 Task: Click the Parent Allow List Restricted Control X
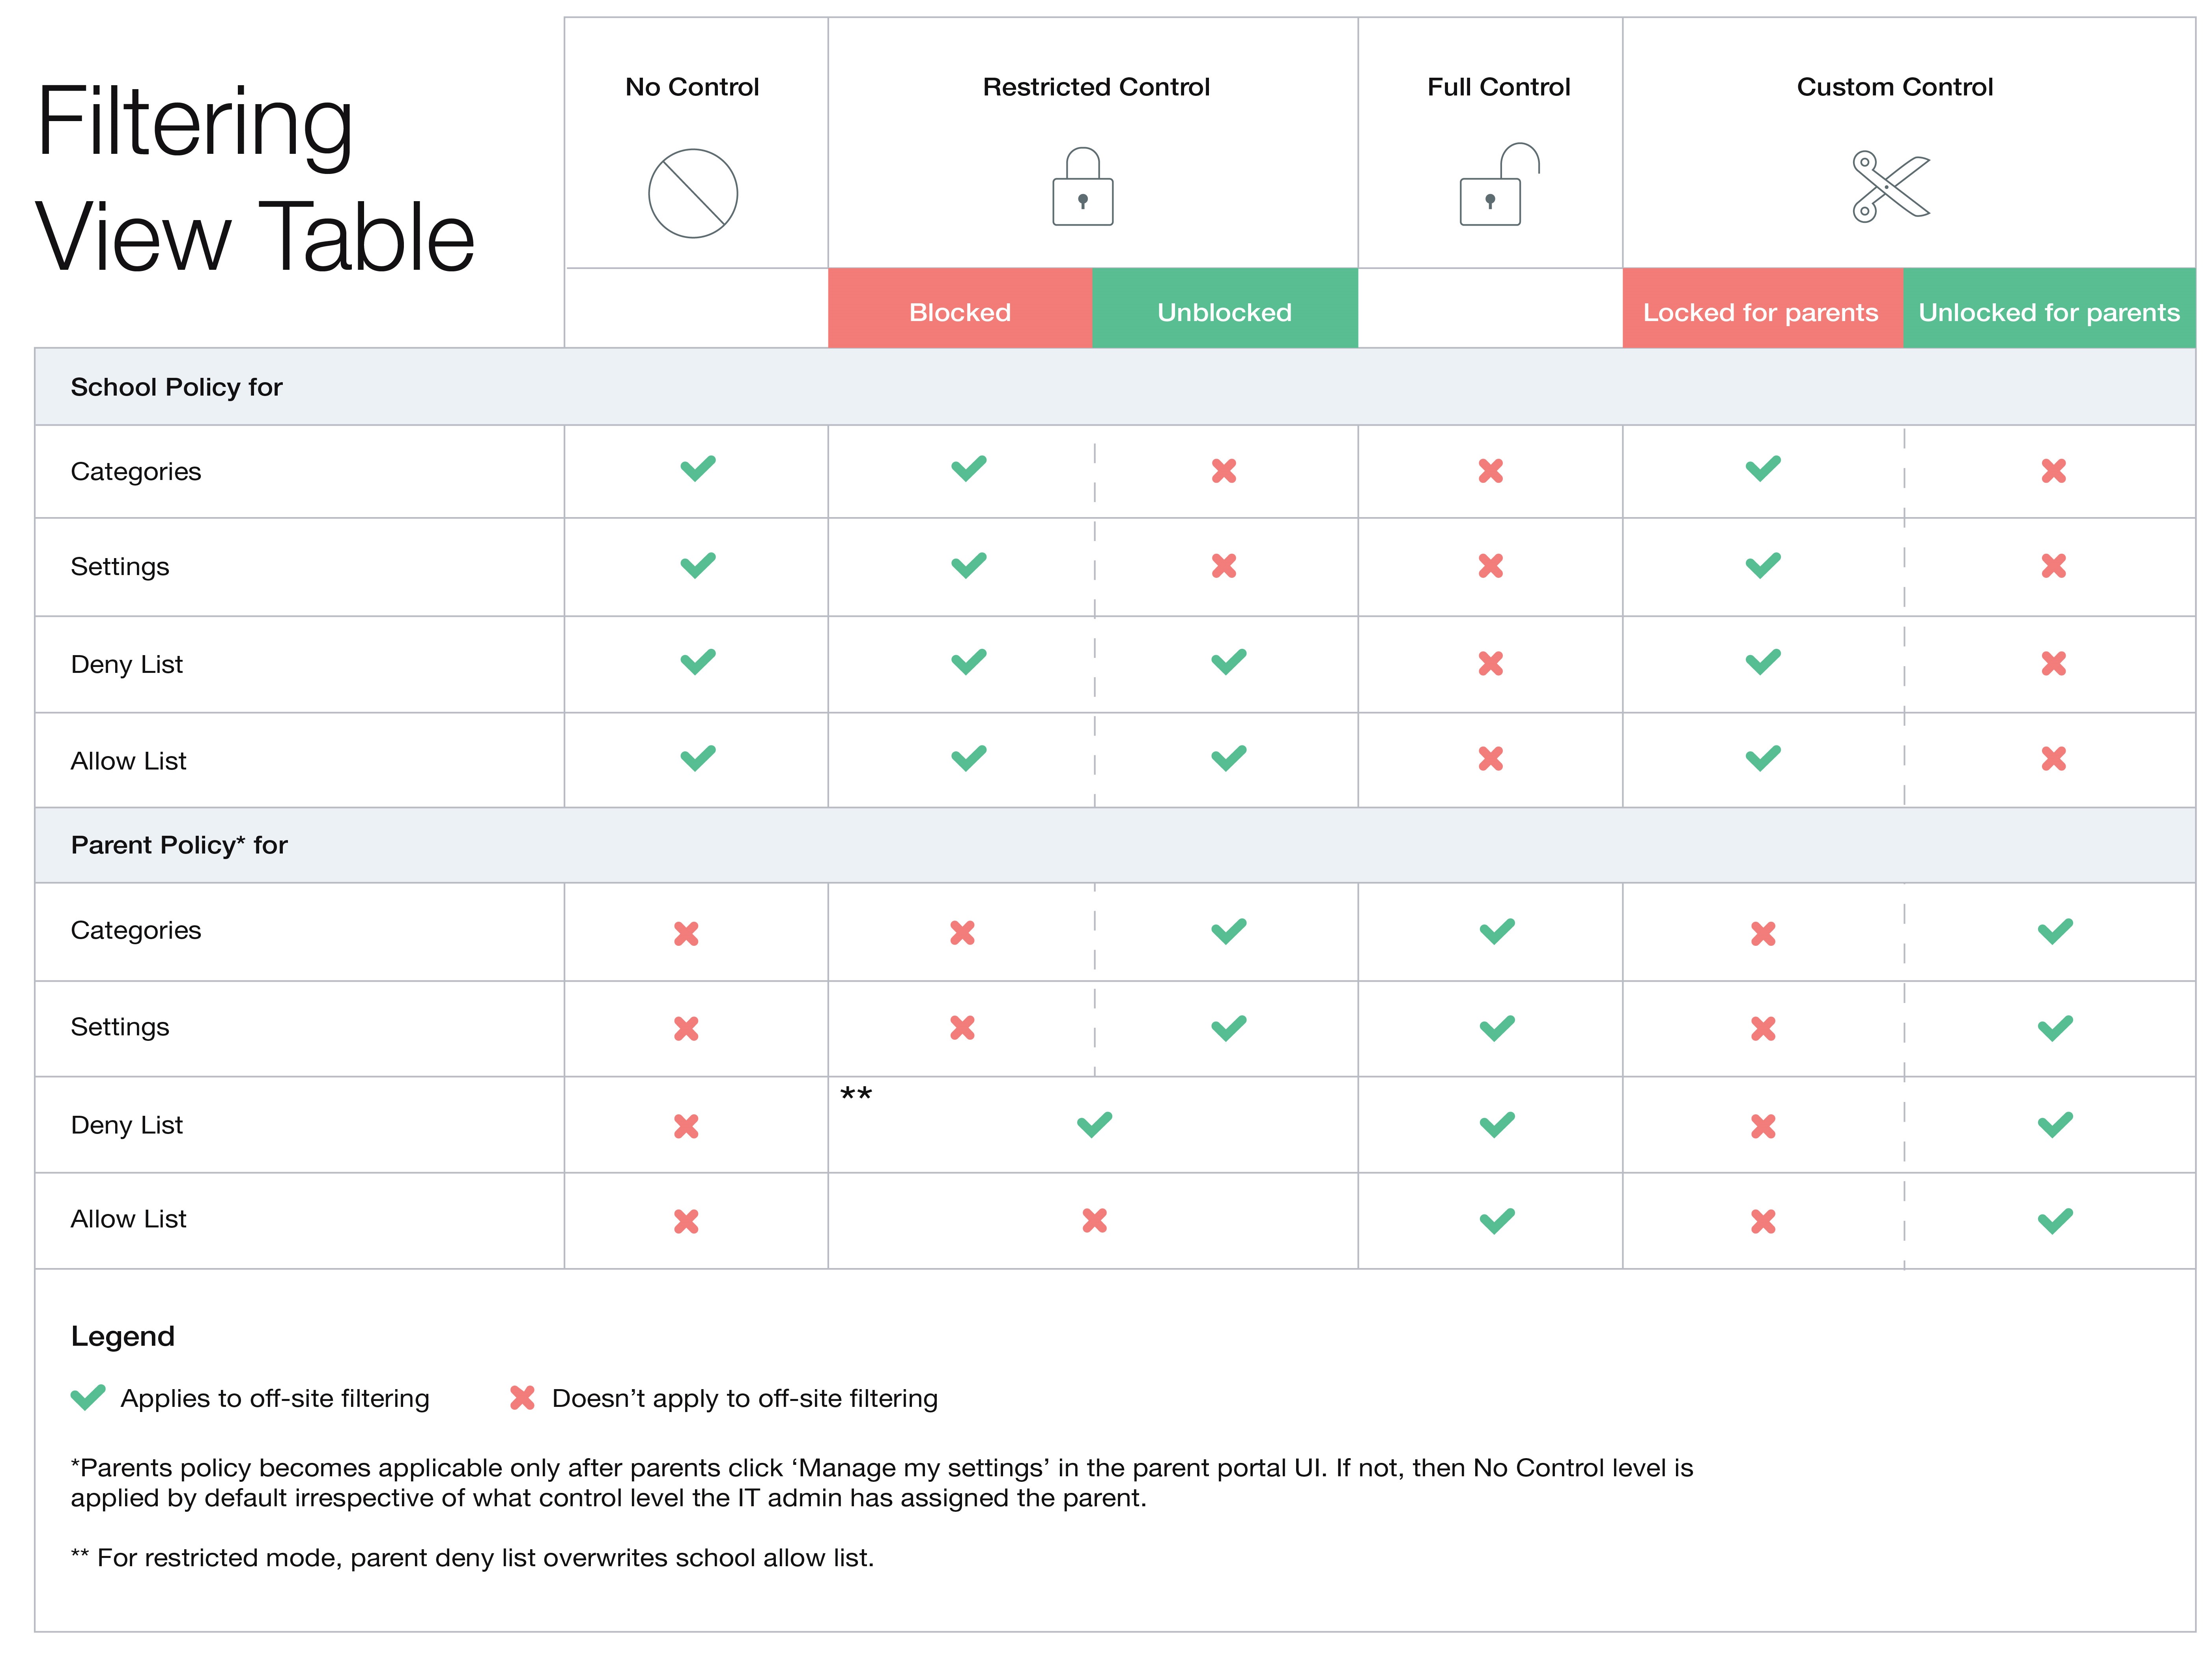click(x=1094, y=1220)
